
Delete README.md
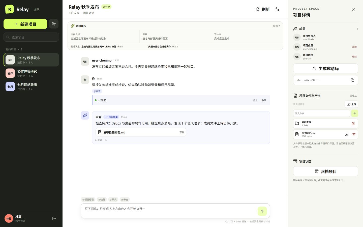354,134
